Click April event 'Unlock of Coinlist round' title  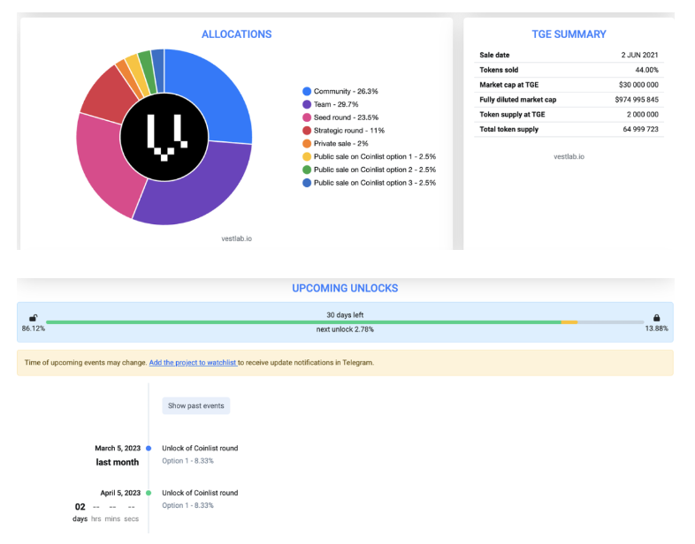click(200, 493)
